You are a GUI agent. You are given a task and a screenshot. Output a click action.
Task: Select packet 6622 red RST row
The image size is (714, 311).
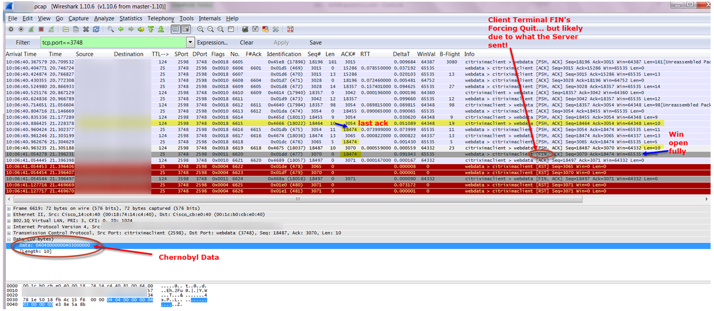[x=357, y=166]
